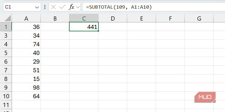
Task: Click the Name Box showing C1
Action: (22, 7)
